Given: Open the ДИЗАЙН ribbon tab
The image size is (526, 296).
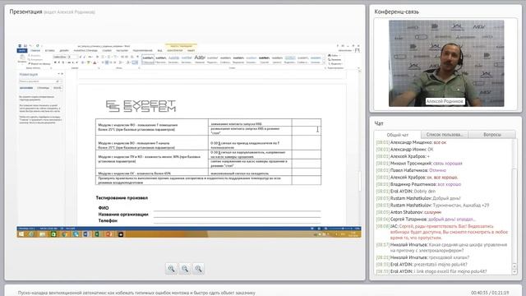Looking at the screenshot, I should [64, 51].
